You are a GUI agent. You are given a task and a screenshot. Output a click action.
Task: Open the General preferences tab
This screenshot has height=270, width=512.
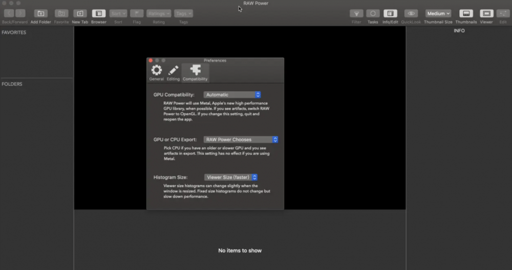[x=156, y=72]
